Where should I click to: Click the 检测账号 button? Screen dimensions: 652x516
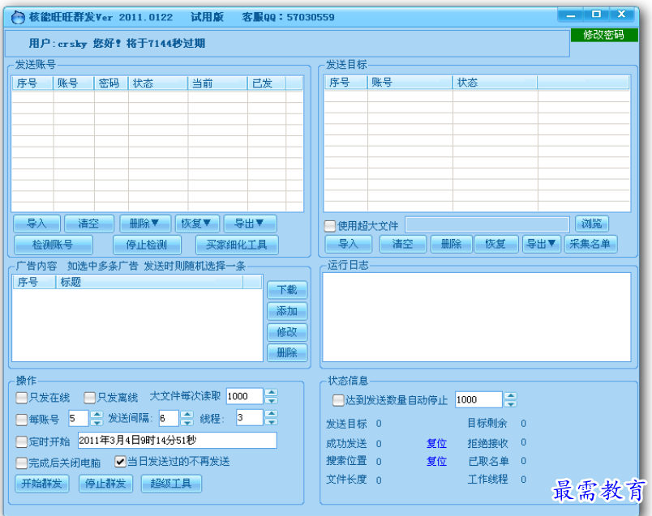click(54, 245)
